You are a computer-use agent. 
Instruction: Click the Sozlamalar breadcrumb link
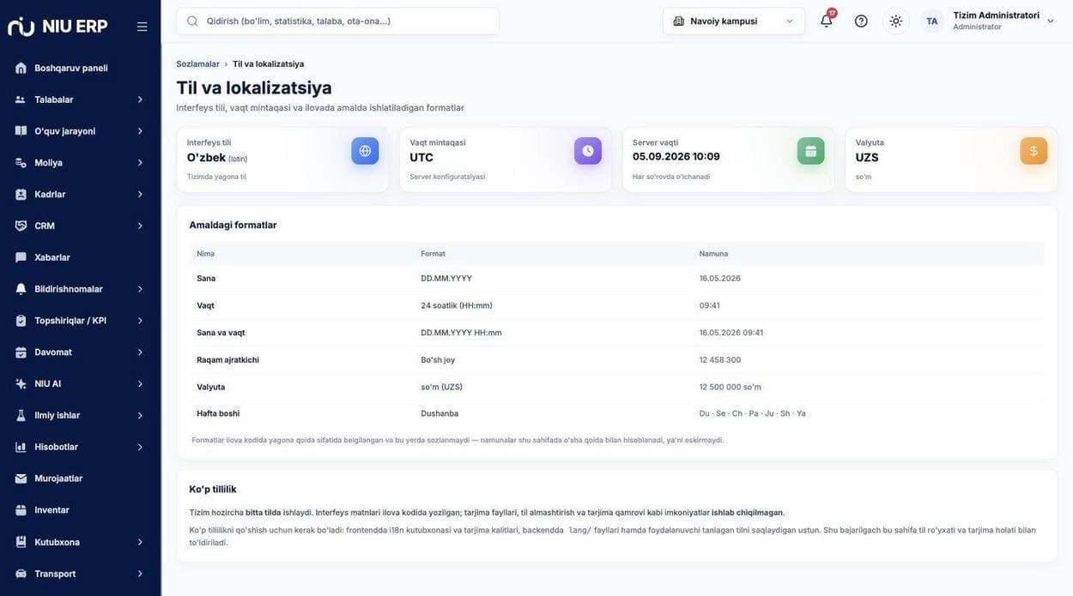197,64
